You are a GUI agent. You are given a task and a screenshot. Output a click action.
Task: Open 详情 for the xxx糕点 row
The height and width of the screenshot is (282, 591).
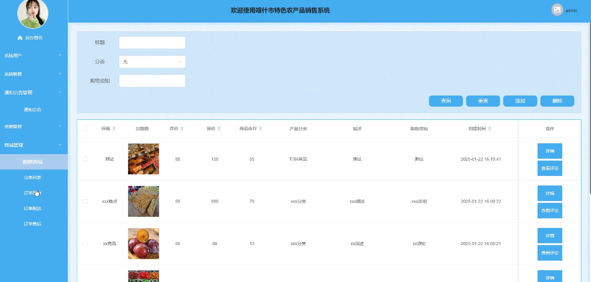click(550, 193)
